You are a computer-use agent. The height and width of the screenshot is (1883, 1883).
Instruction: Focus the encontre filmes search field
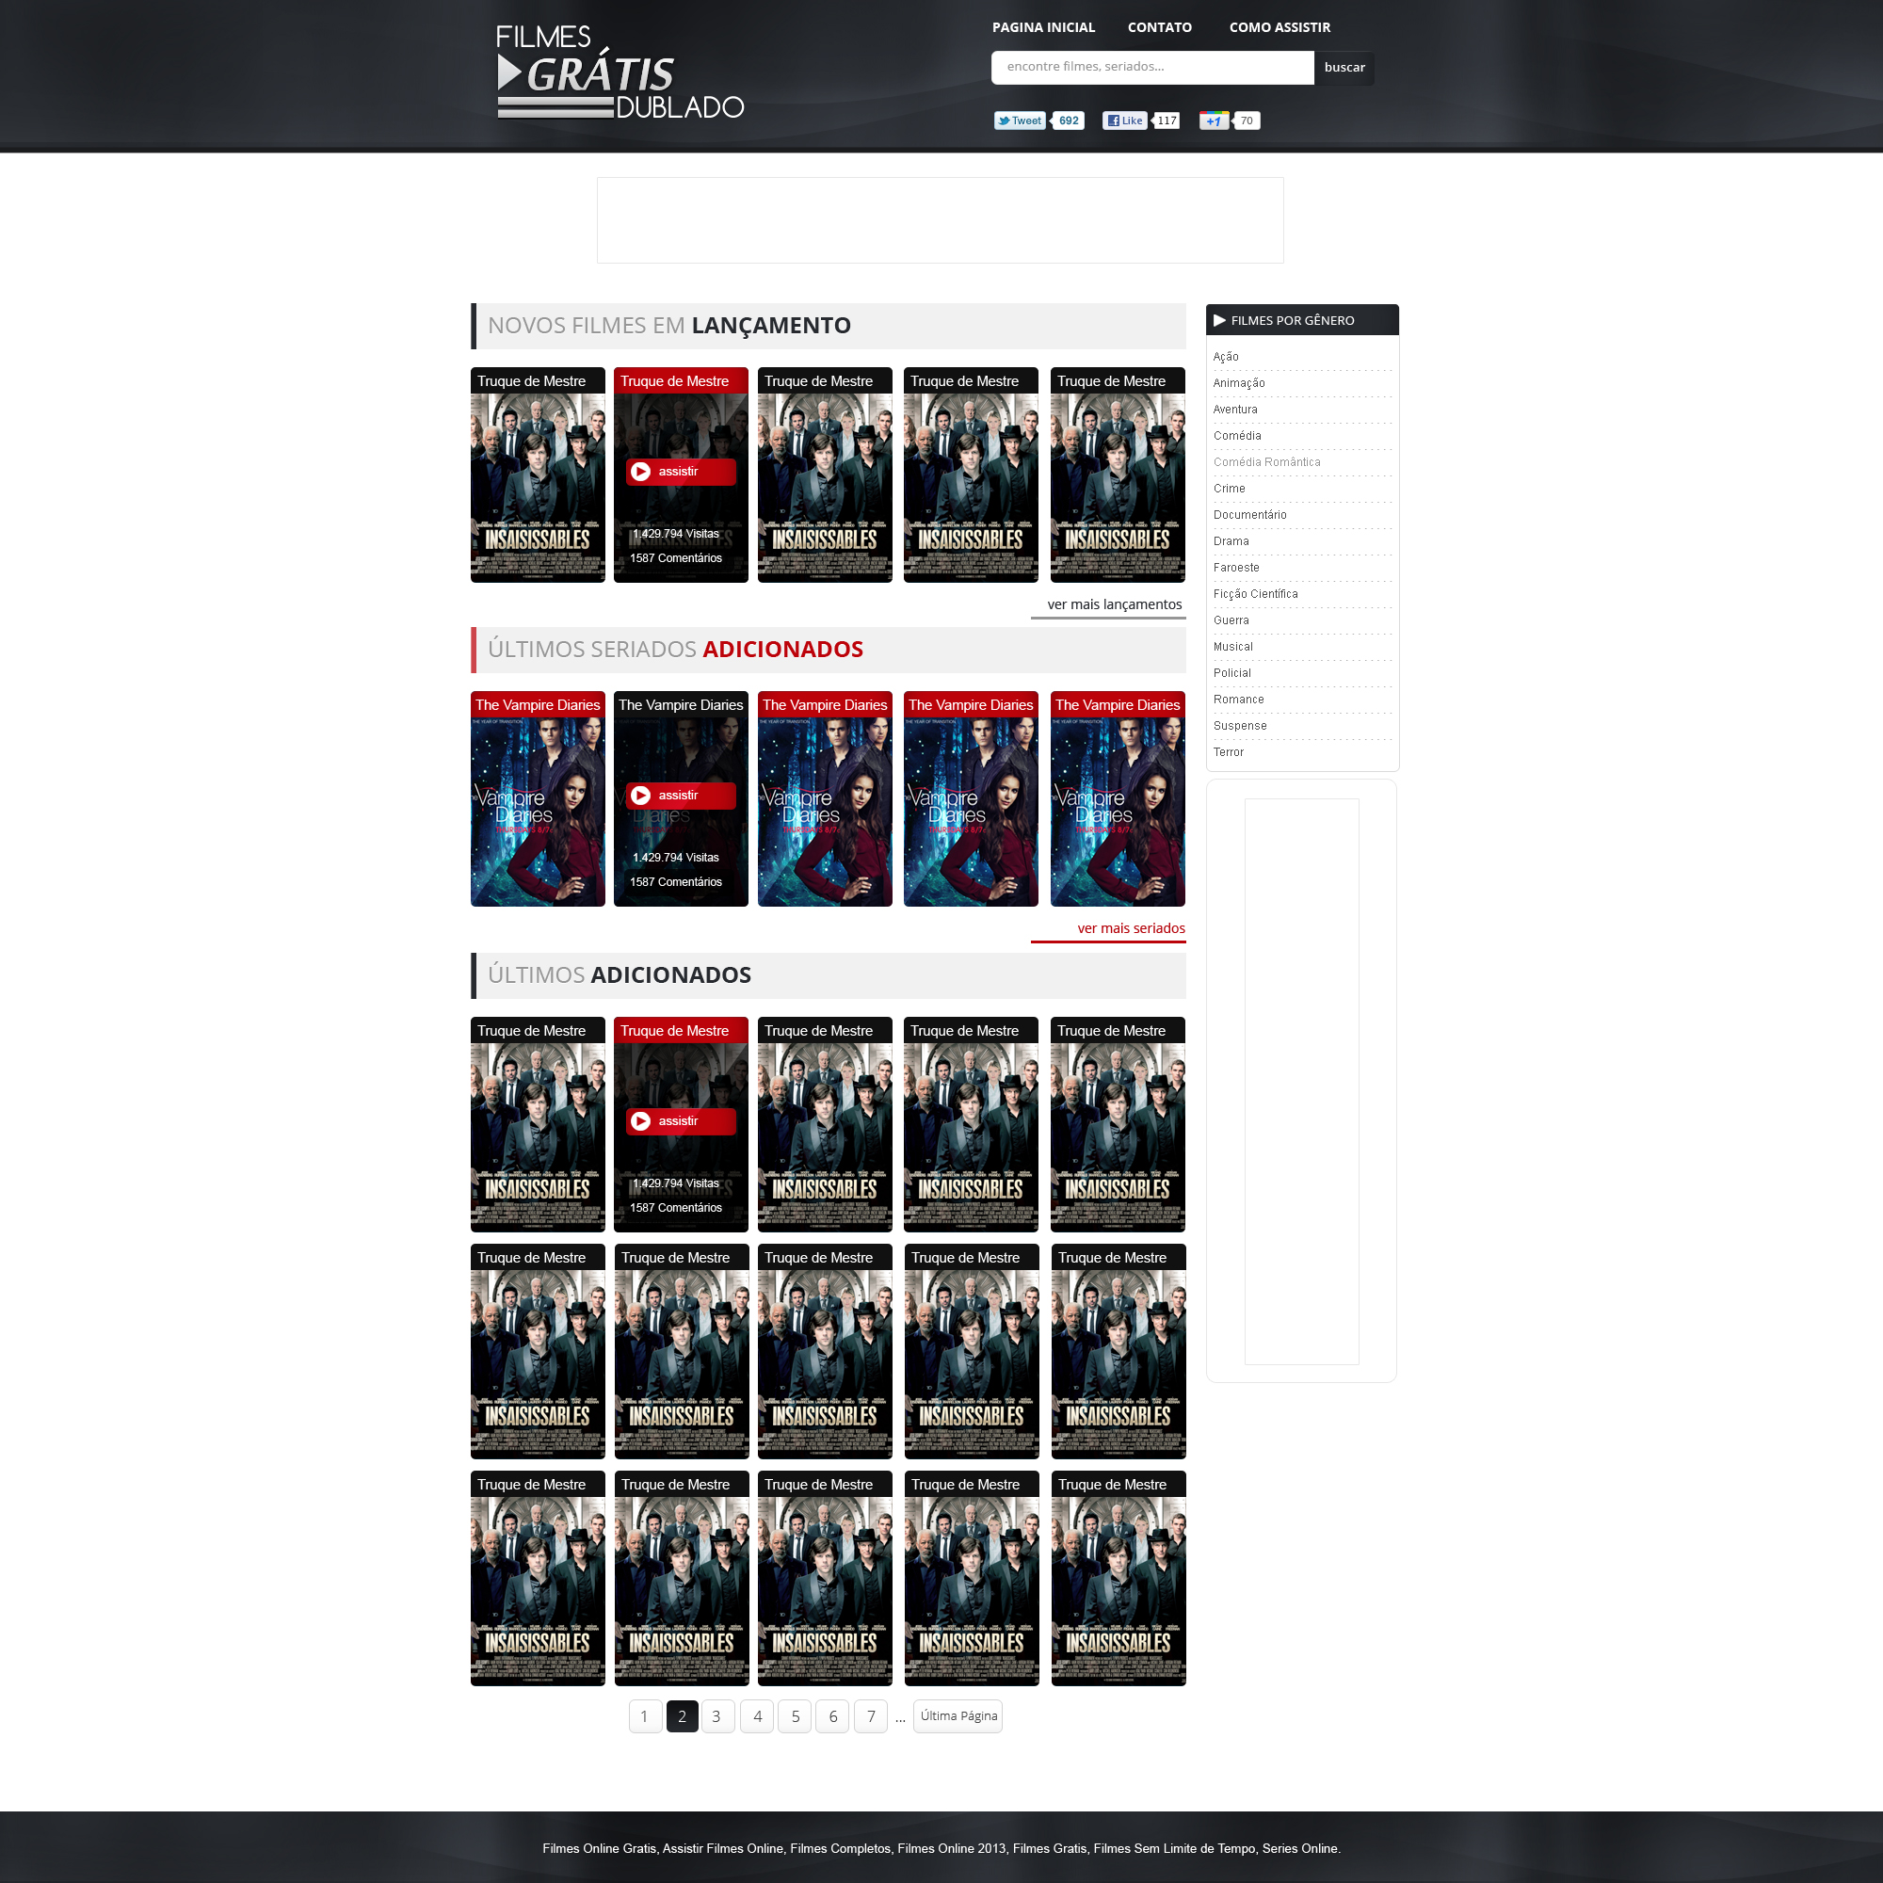click(1153, 67)
